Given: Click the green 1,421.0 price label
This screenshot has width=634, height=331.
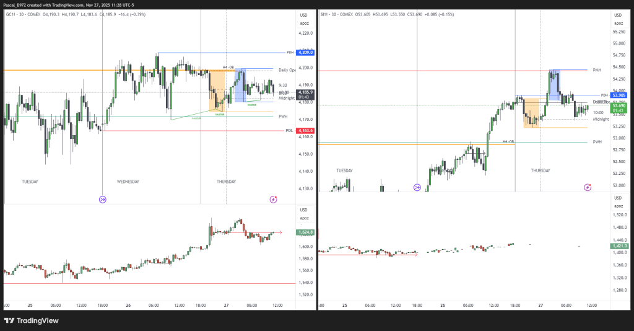Looking at the screenshot, I should (x=619, y=246).
